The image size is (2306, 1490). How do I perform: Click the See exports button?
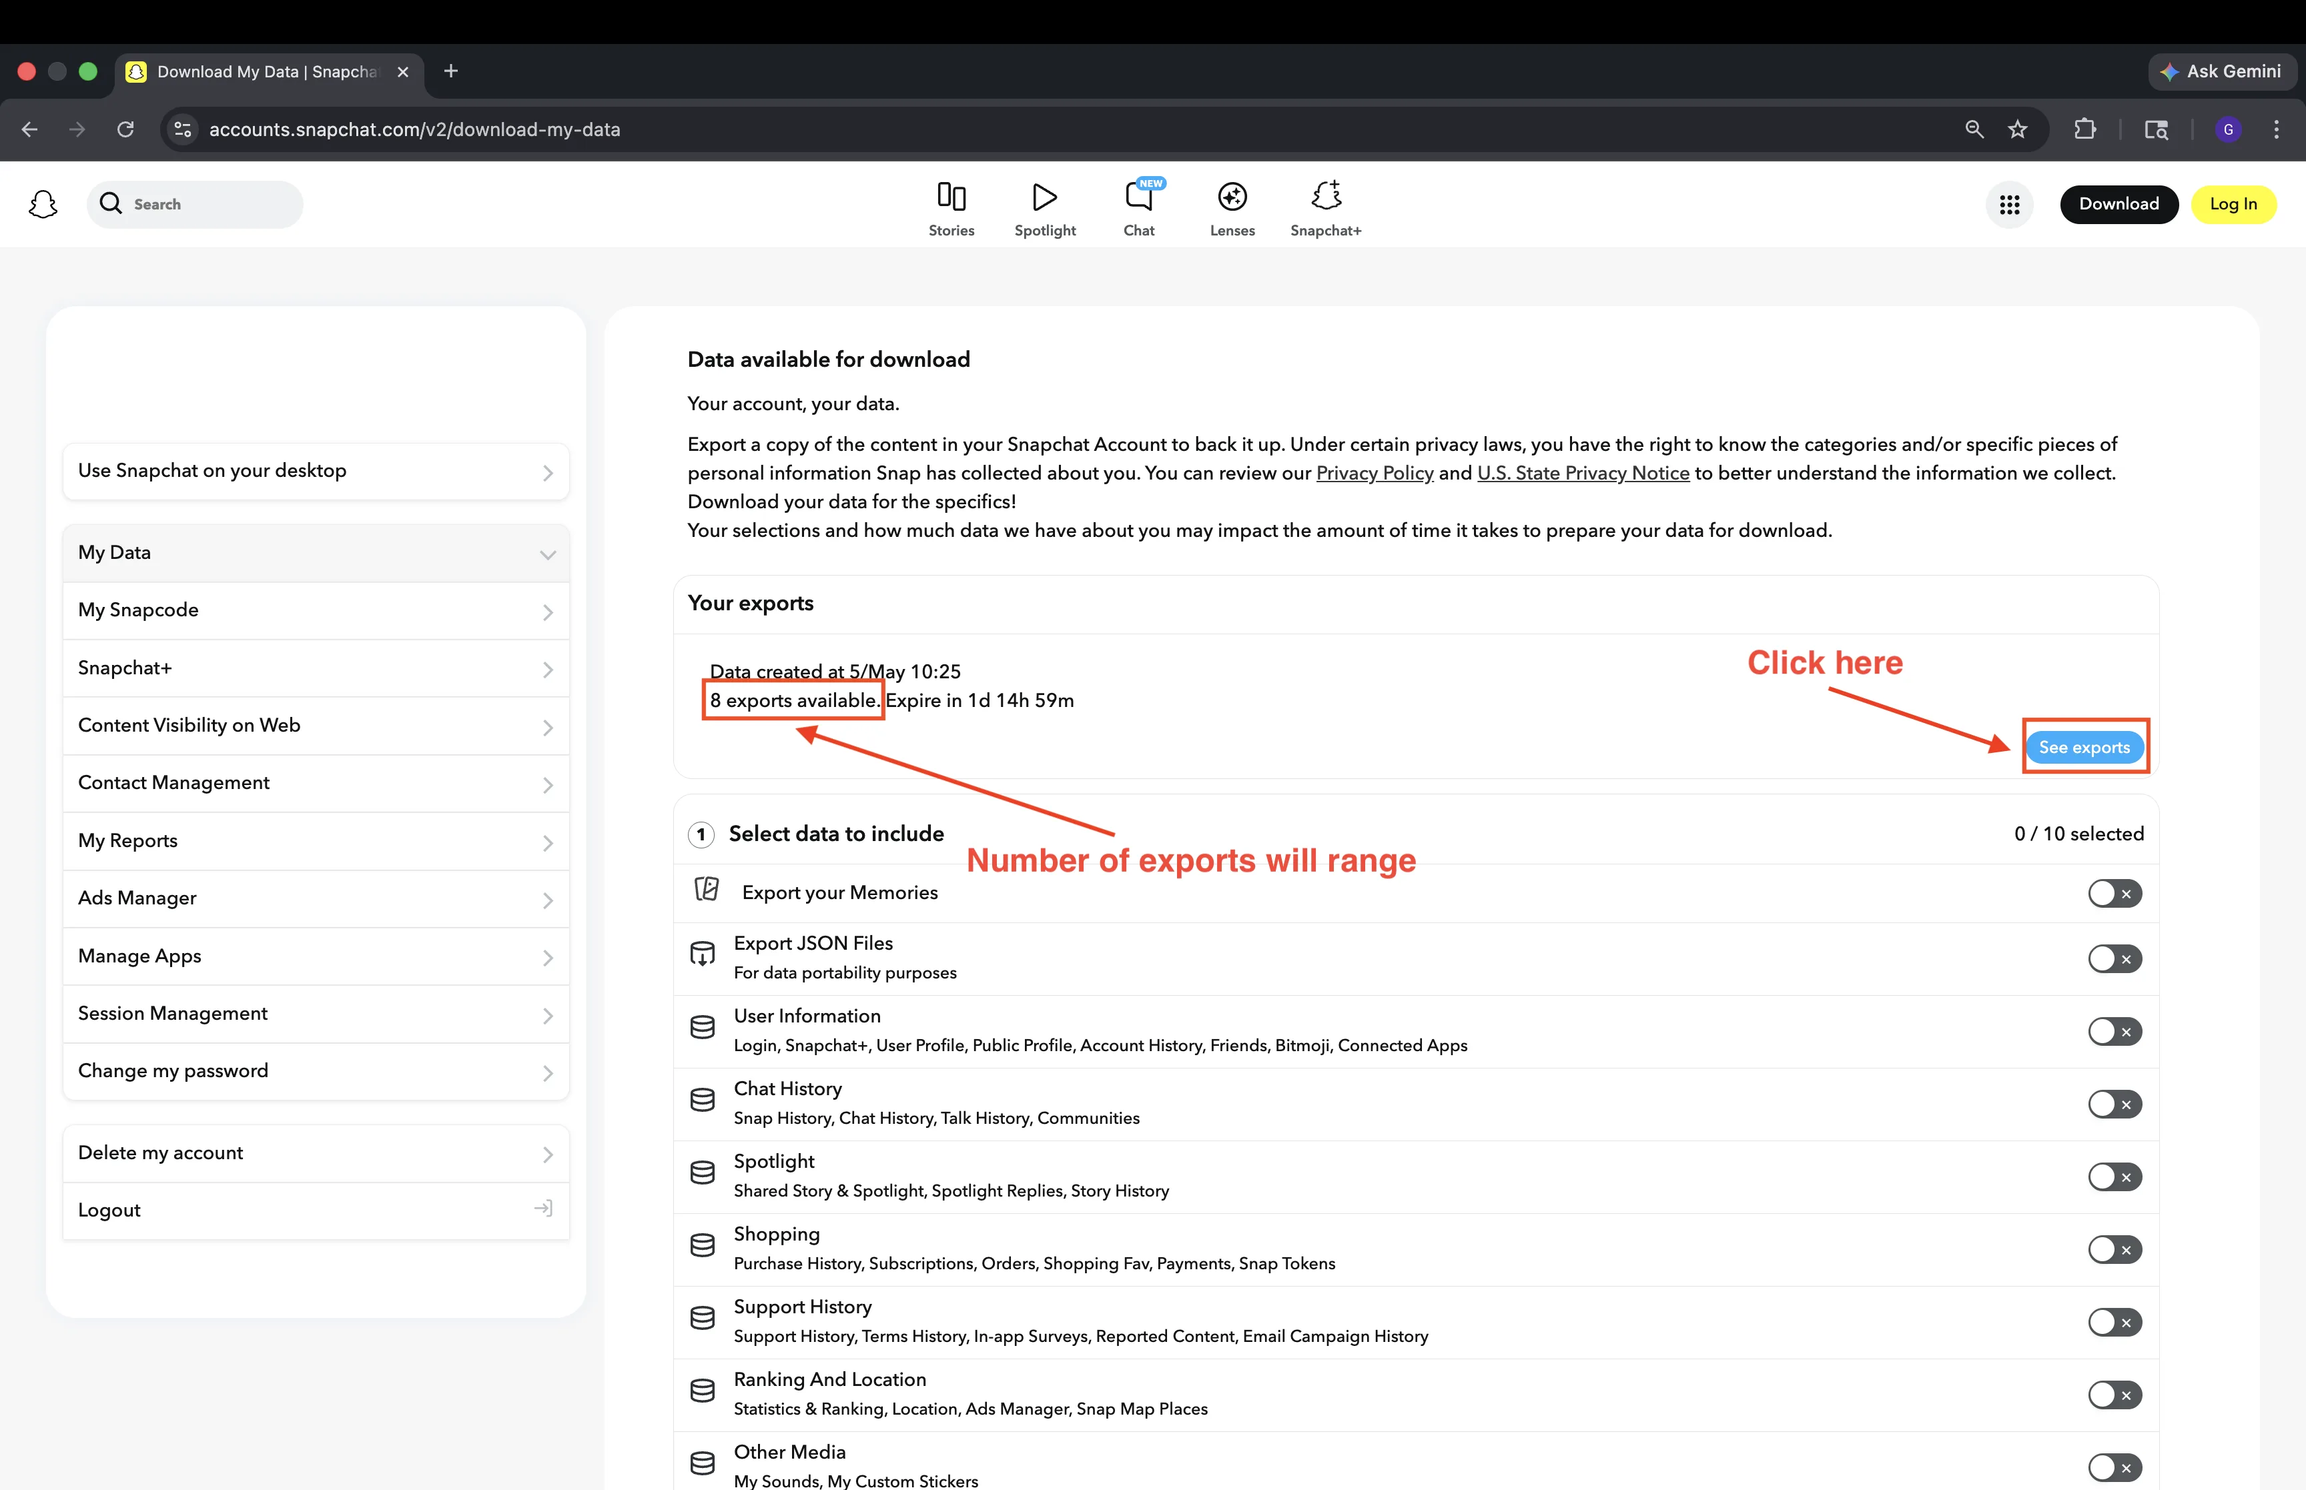[2084, 747]
